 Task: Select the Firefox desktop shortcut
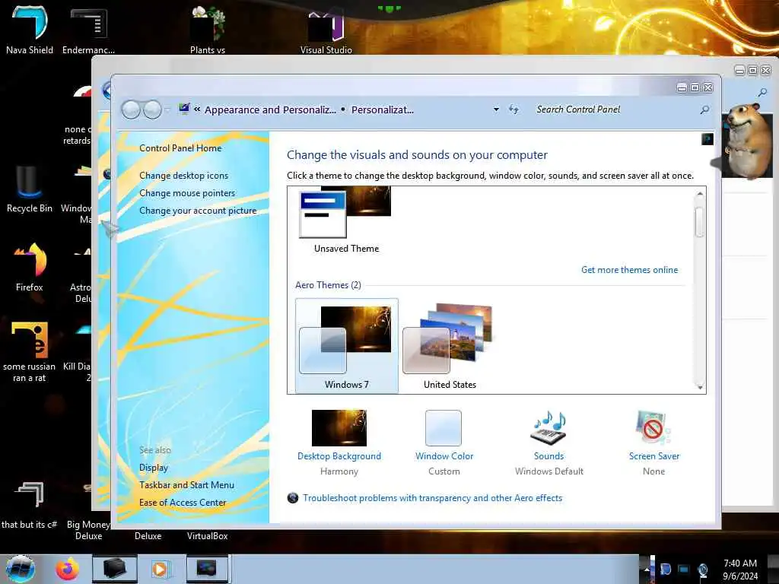[x=30, y=267]
